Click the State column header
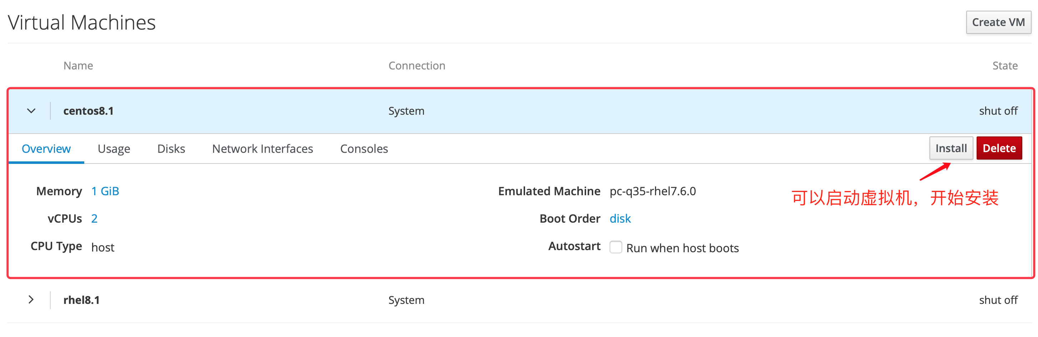The image size is (1038, 337). (1004, 66)
